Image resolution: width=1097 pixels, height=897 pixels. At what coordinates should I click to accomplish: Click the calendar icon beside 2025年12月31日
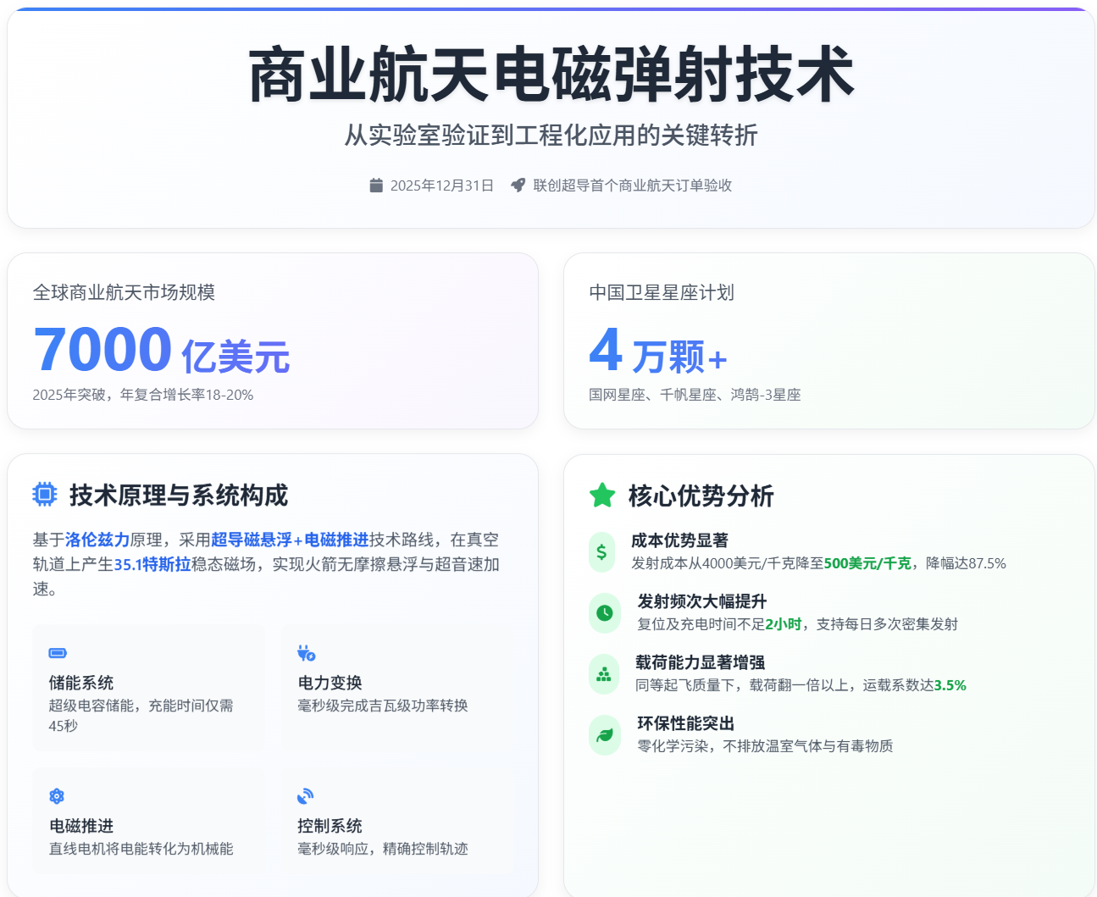376,185
